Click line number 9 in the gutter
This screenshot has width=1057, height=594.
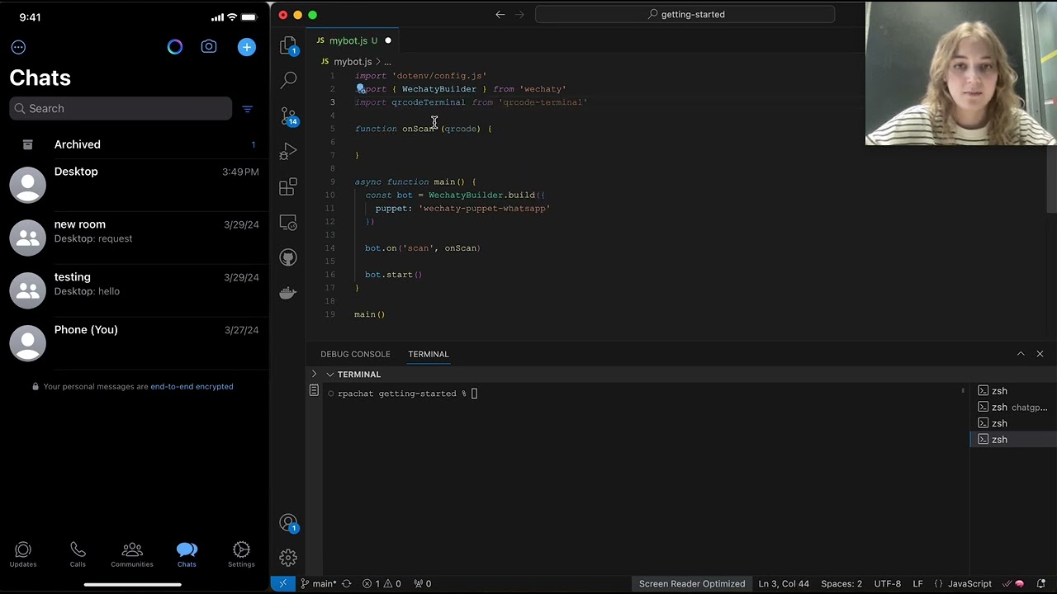coord(332,181)
